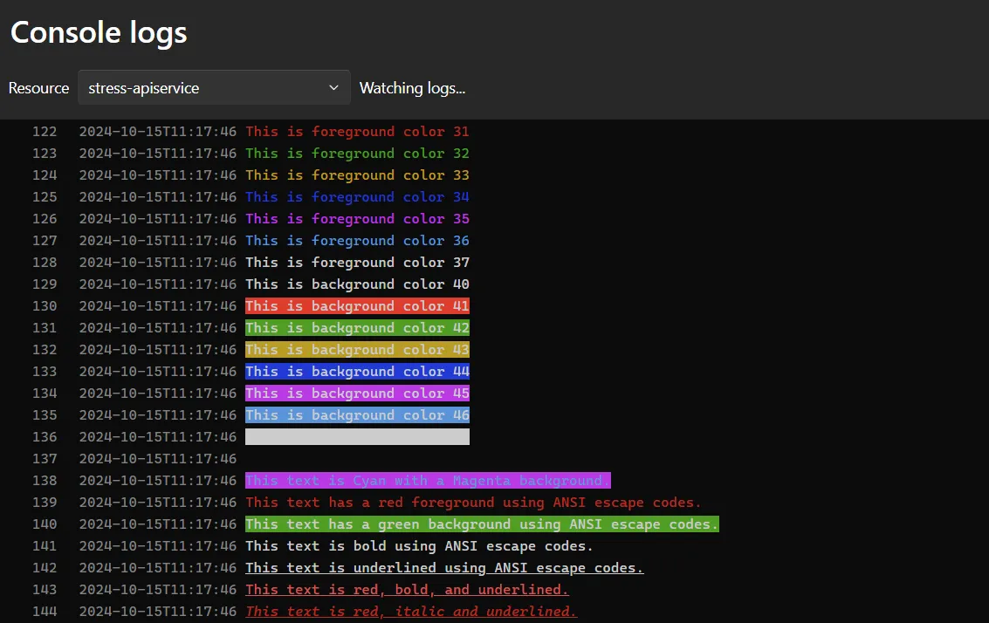The width and height of the screenshot is (989, 623).
Task: Click the 'Resource' label
Action: tap(38, 88)
